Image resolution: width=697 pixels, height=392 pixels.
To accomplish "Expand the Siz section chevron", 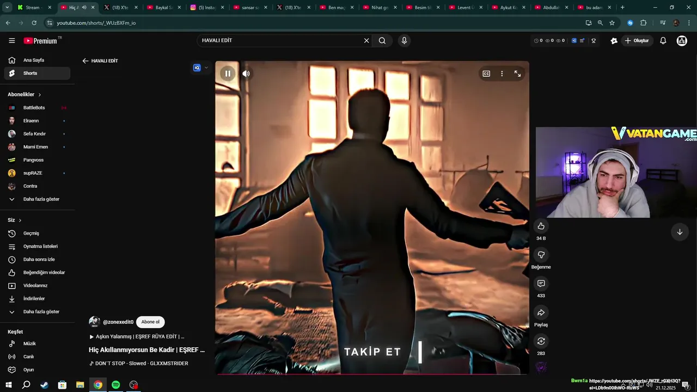I will pos(20,220).
